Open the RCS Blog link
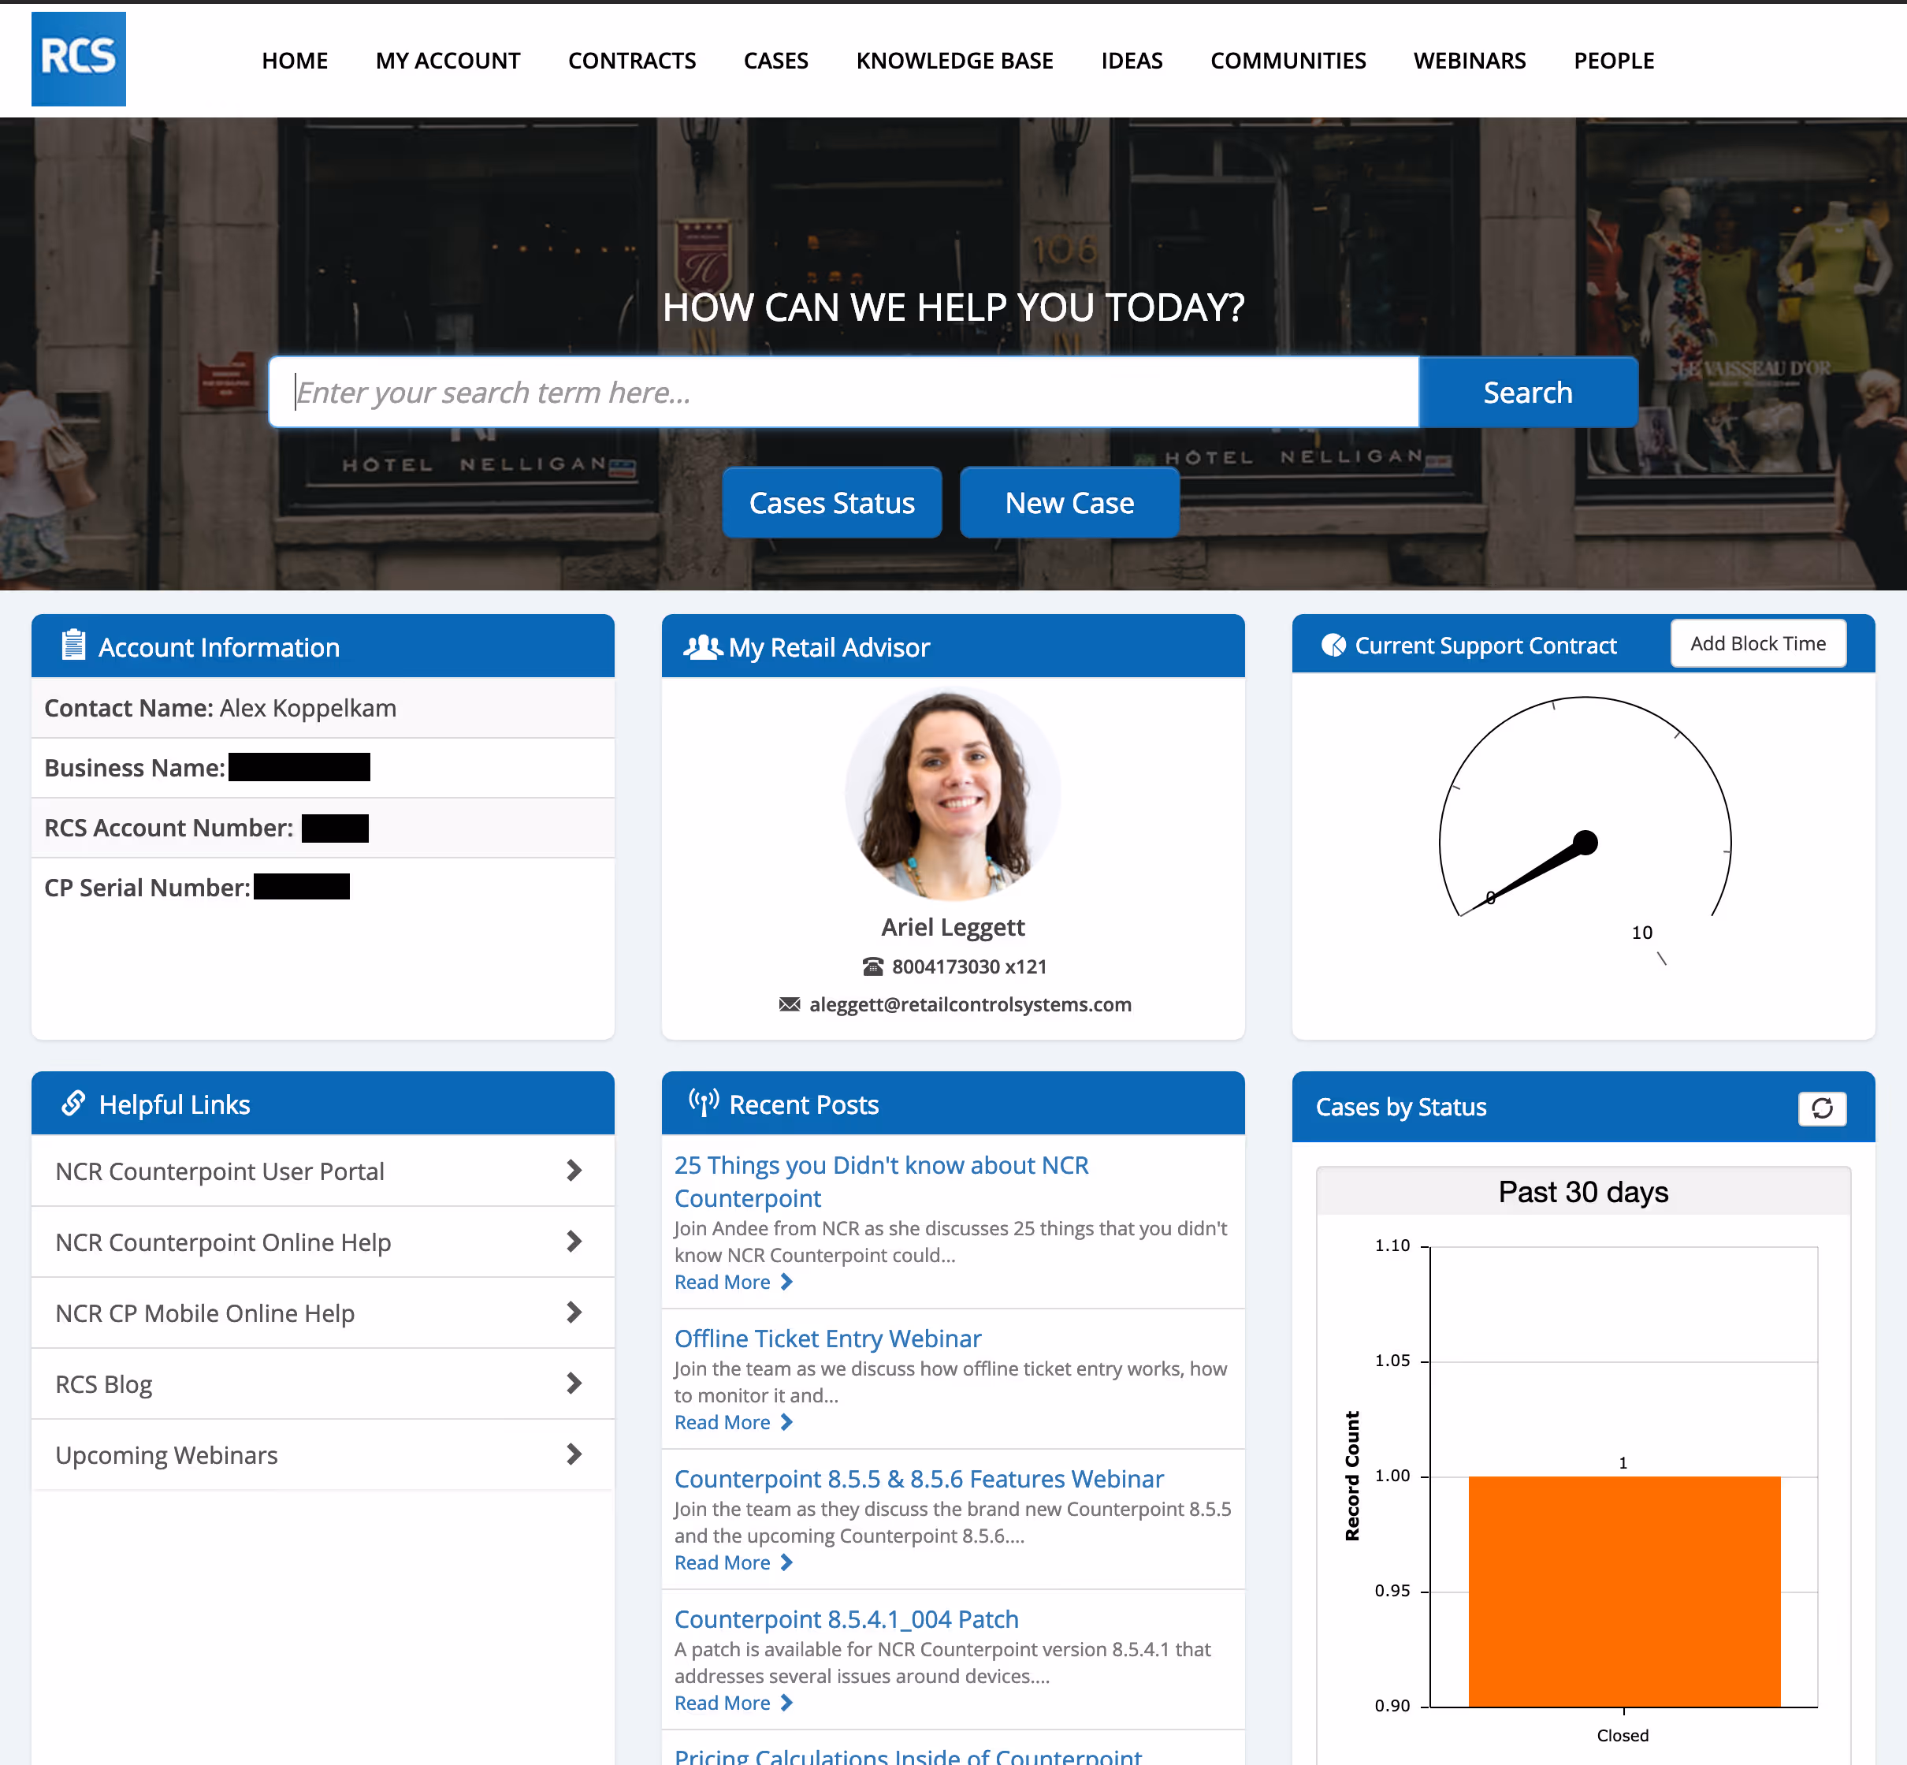Image resolution: width=1907 pixels, height=1765 pixels. pyautogui.click(x=103, y=1384)
